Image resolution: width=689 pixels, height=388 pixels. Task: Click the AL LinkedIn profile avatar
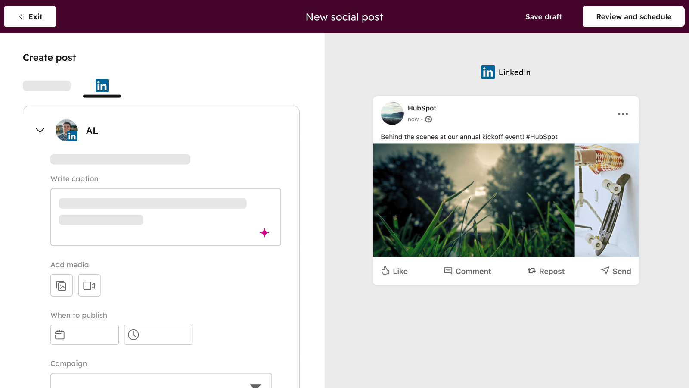click(66, 130)
